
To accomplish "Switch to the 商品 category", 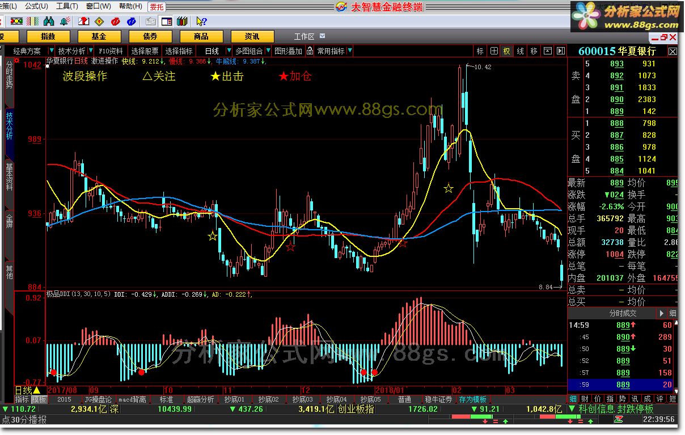I will pyautogui.click(x=201, y=36).
